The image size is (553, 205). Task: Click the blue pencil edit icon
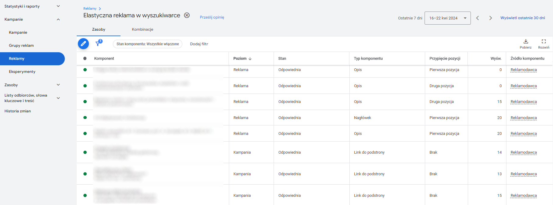click(83, 44)
